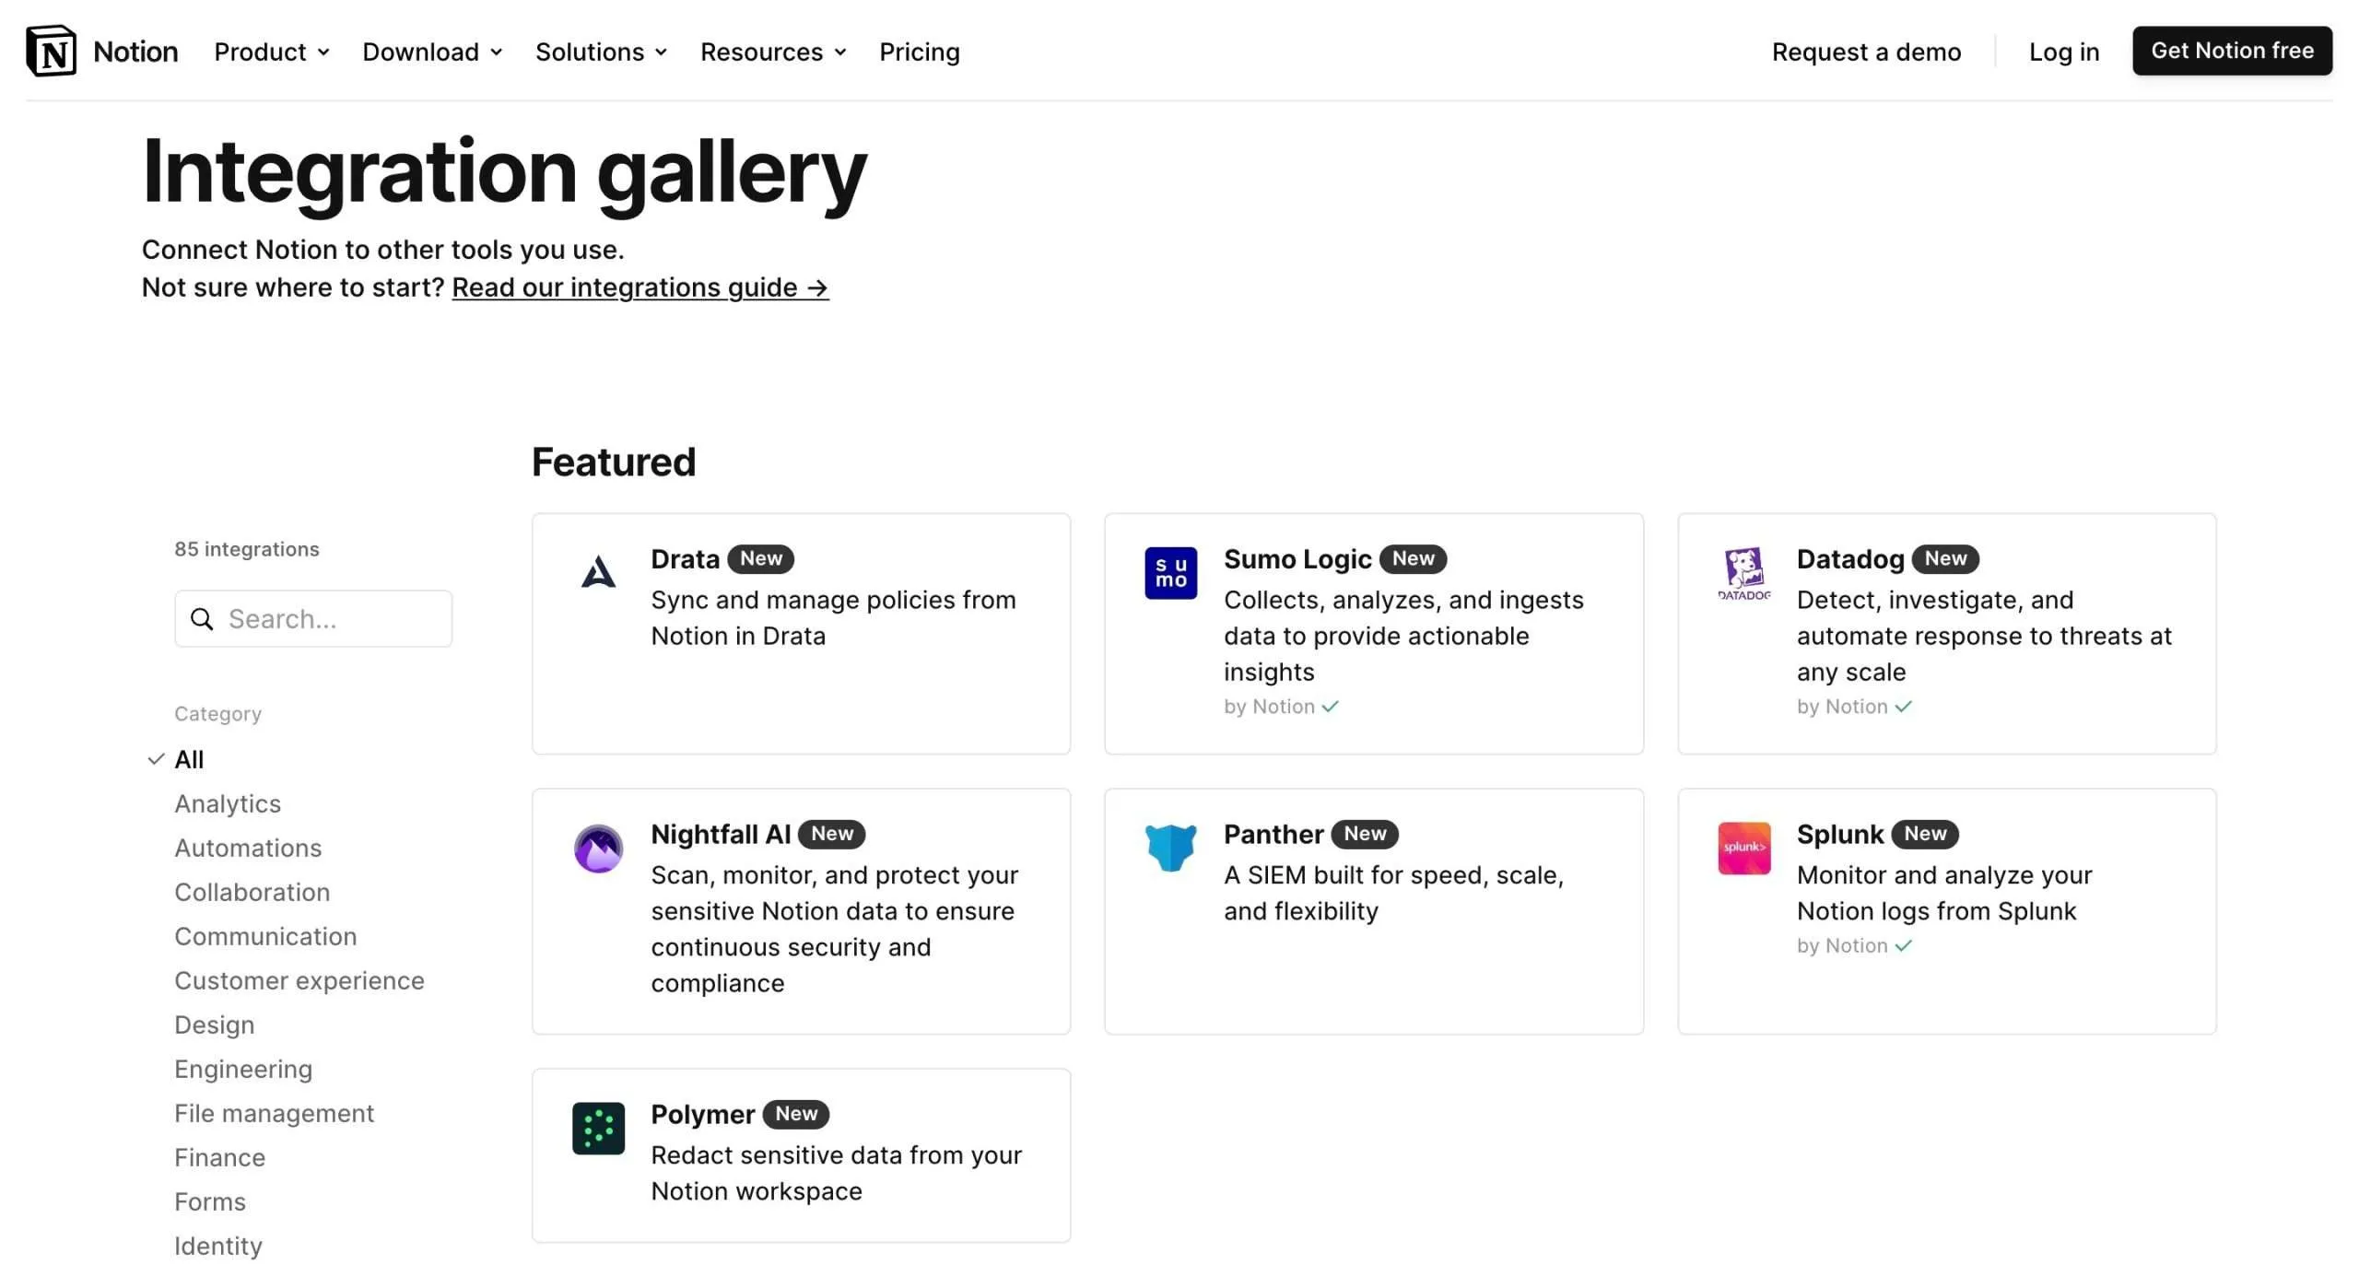Open the Drata integration logo
The image size is (2359, 1276).
(598, 572)
